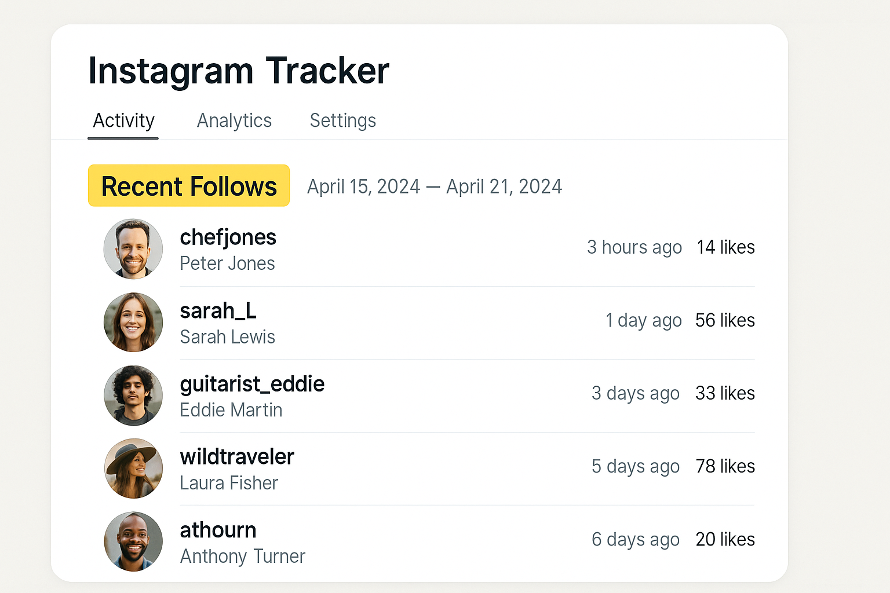The image size is (890, 593).
Task: Open the April 15–21, 2024 date range
Action: (x=435, y=186)
